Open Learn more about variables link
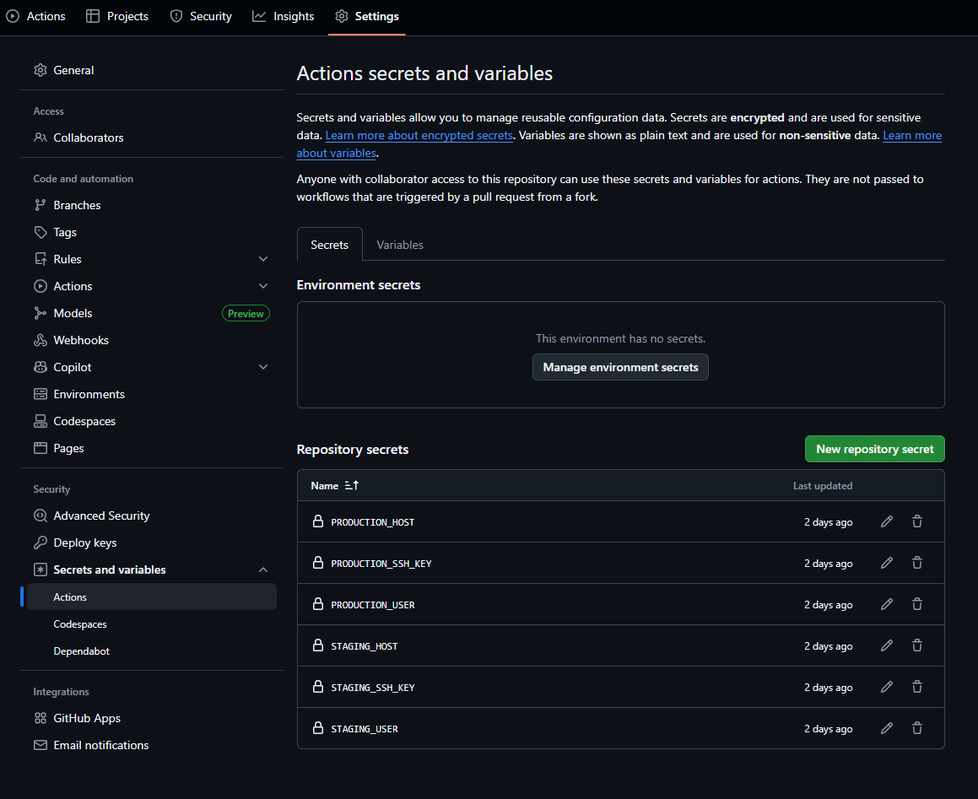Image resolution: width=978 pixels, height=799 pixels. tap(336, 153)
